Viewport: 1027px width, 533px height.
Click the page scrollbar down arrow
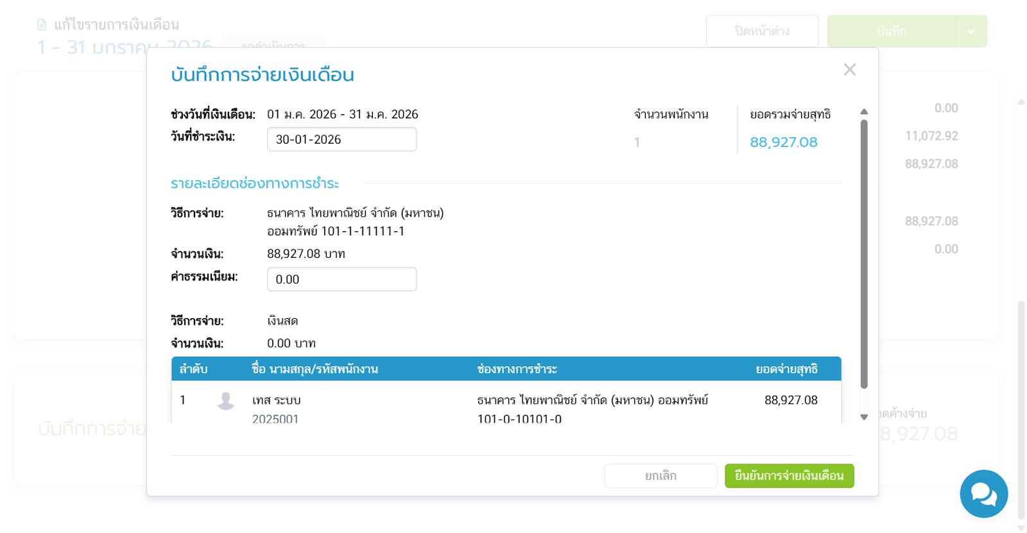(x=1021, y=528)
